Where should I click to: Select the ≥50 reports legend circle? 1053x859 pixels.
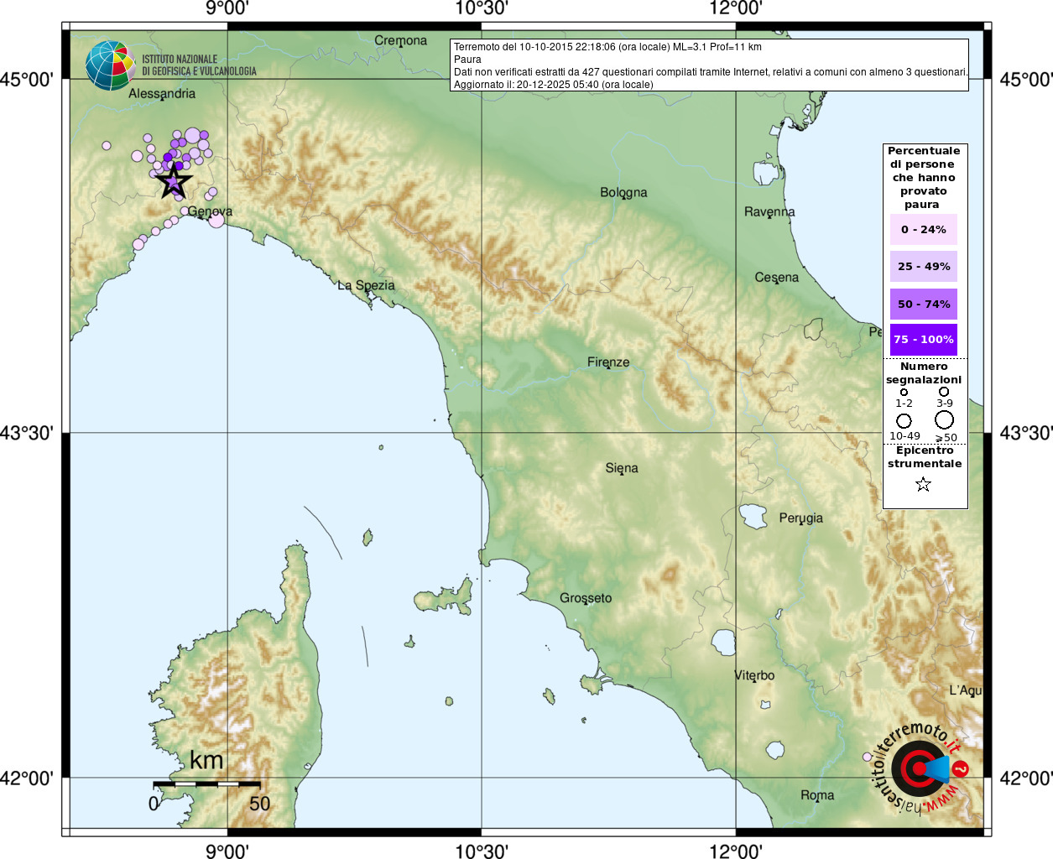click(x=945, y=419)
